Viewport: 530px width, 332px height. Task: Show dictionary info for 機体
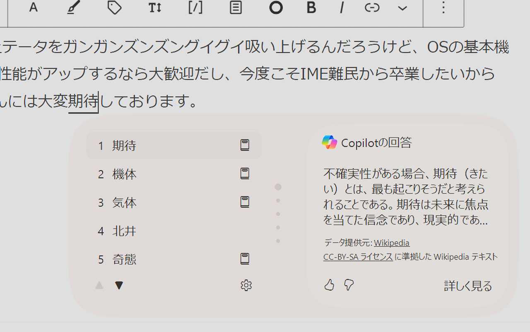tap(245, 173)
